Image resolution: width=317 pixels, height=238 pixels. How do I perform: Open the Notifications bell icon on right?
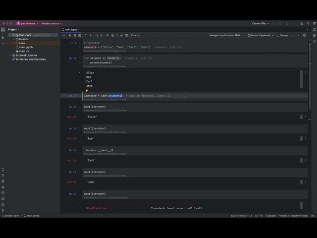pos(314,30)
